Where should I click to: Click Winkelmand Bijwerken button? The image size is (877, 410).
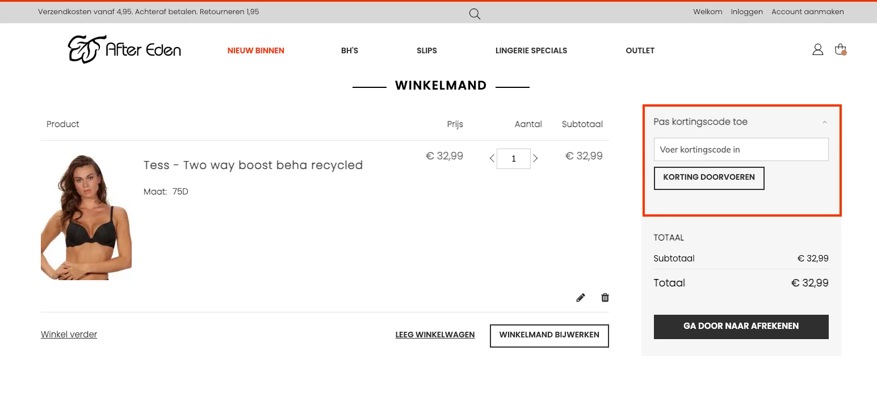coord(549,335)
